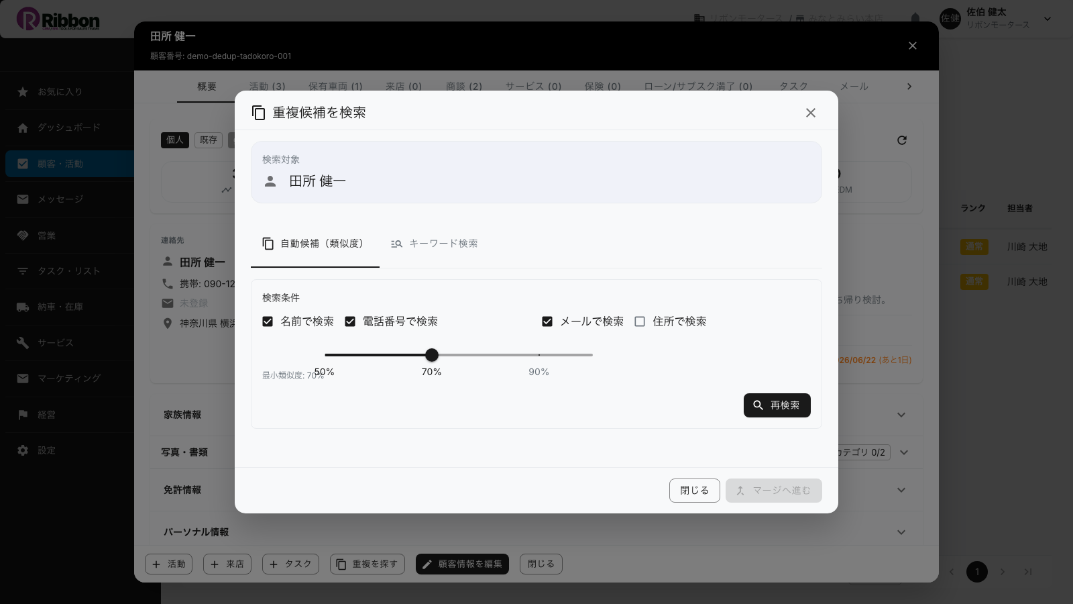
Task: Set slider to the 50% mark
Action: point(325,355)
